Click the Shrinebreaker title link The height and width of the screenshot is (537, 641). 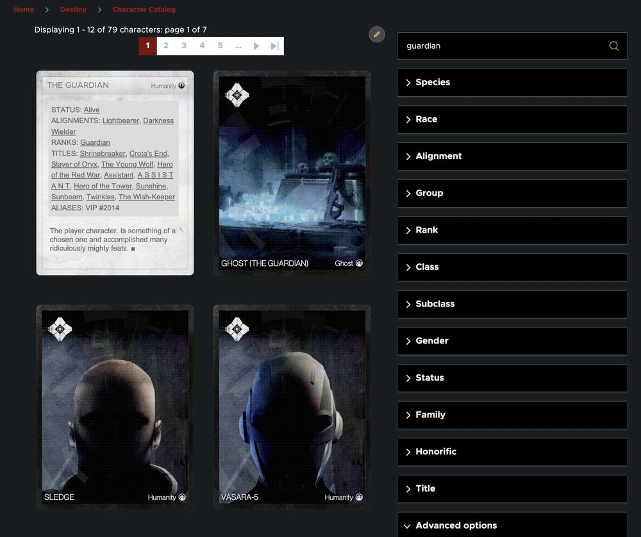point(103,153)
